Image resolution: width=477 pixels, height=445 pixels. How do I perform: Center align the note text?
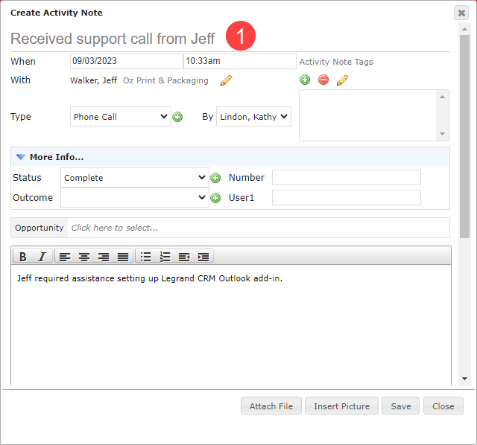(x=84, y=257)
